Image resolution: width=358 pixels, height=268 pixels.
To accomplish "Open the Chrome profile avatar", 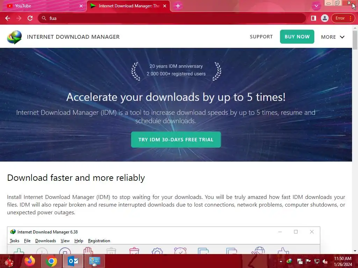I will pos(325,18).
